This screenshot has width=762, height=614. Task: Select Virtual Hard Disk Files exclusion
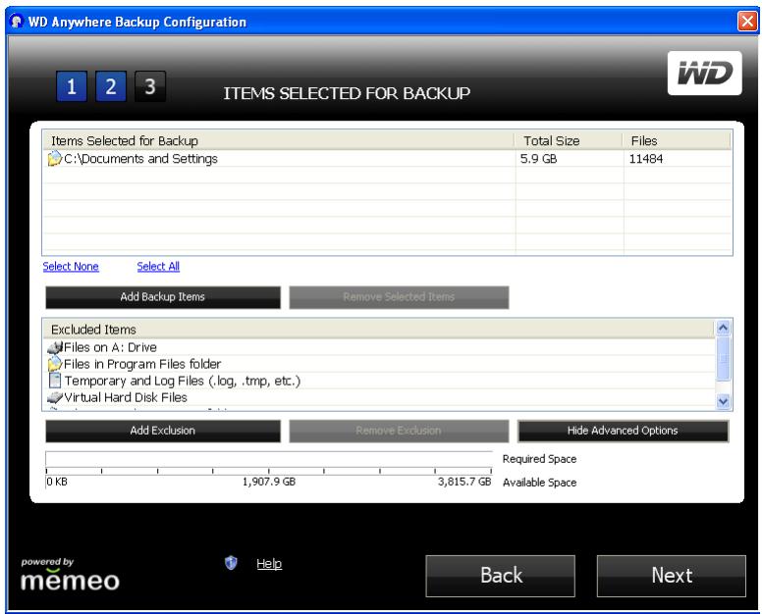click(380, 397)
